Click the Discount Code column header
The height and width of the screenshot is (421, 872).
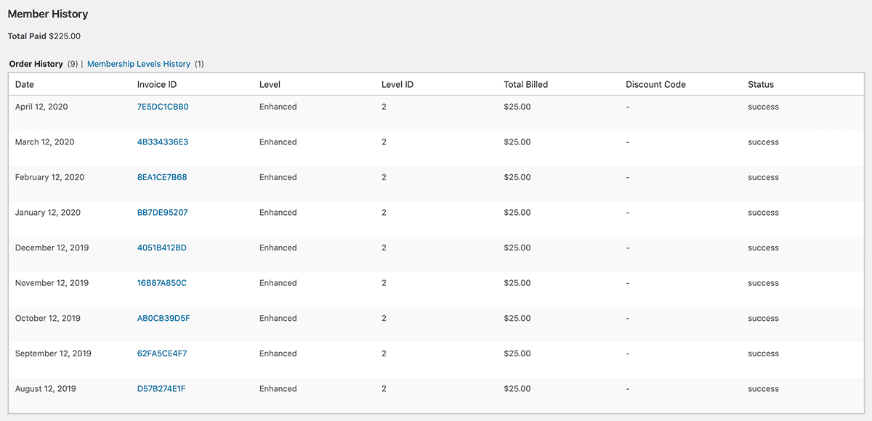tap(655, 84)
